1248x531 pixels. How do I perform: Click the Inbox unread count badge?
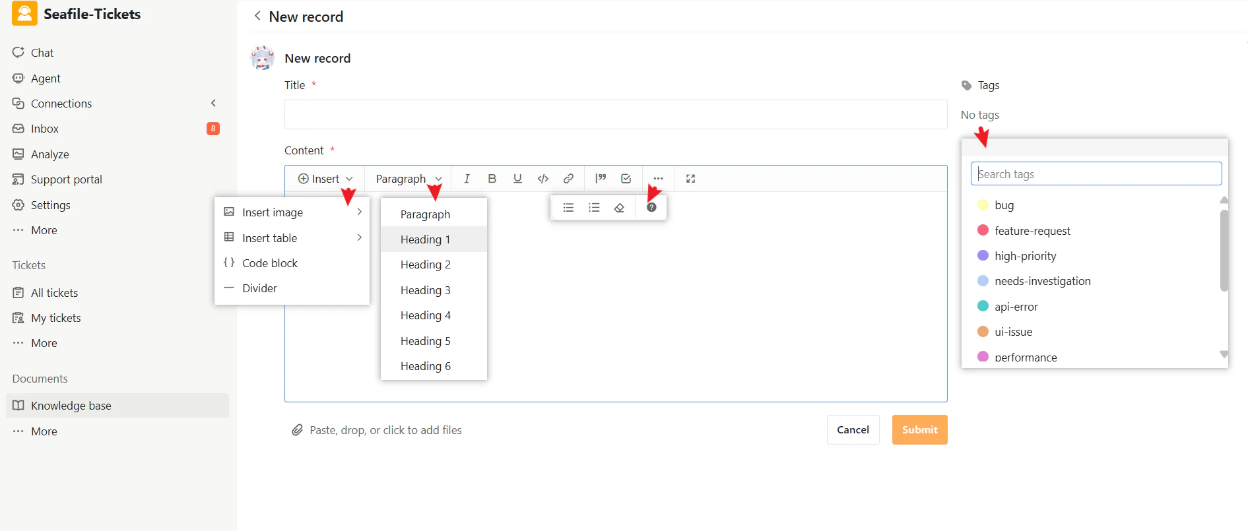(213, 129)
